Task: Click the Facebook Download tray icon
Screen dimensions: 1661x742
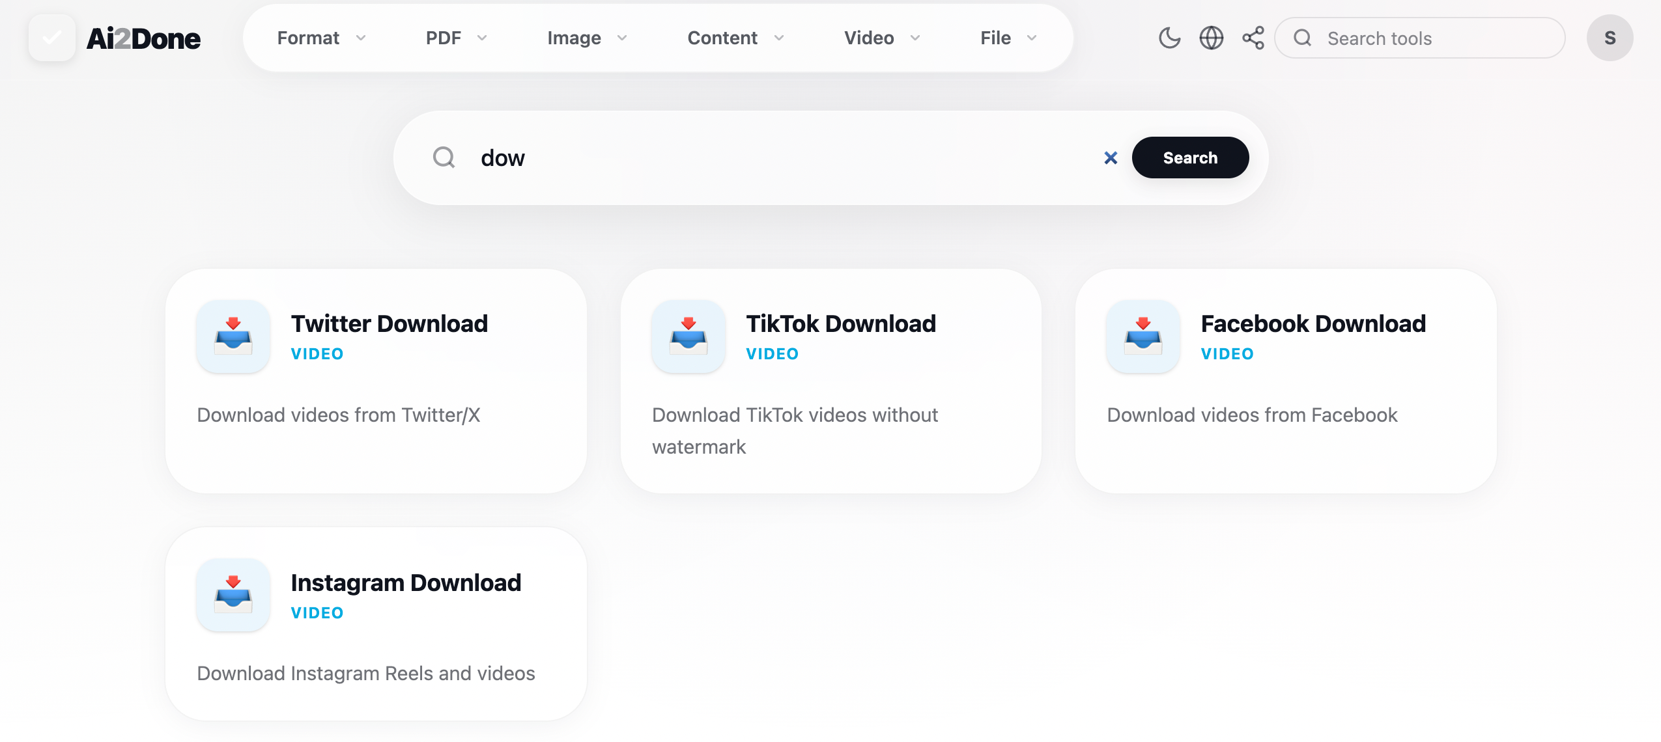Action: [x=1143, y=337]
